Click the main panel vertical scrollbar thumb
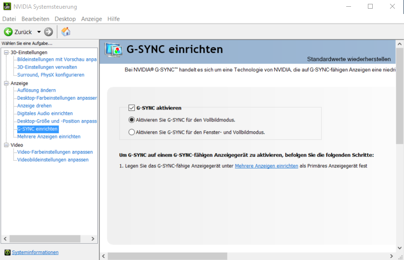 [400, 96]
